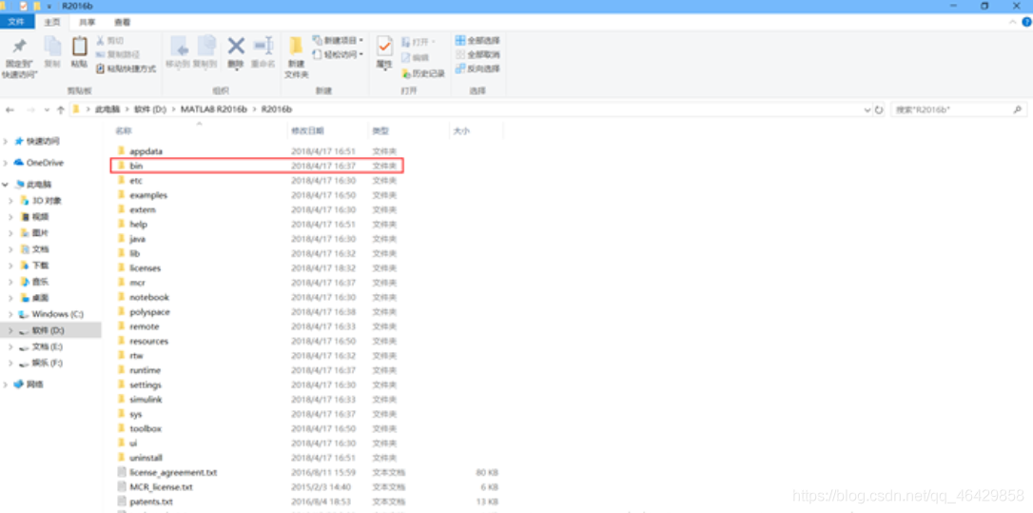Open the 移动到 (Move to) button

[178, 52]
